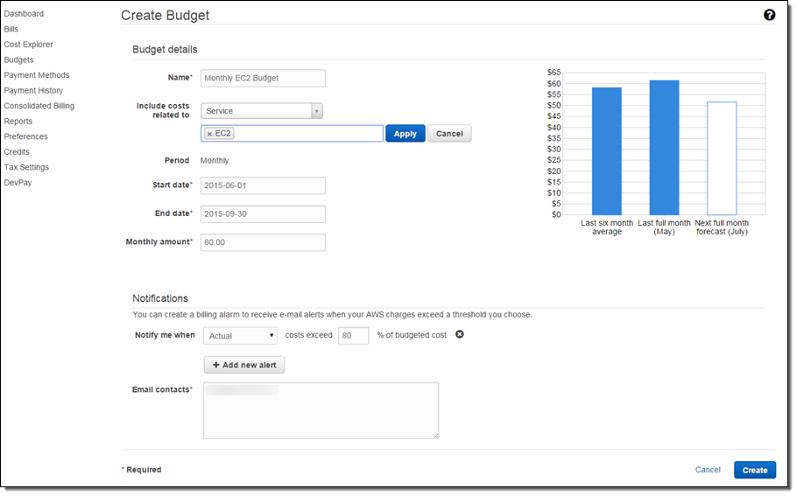
Task: Remove the EC2 tag with x
Action: click(x=209, y=134)
